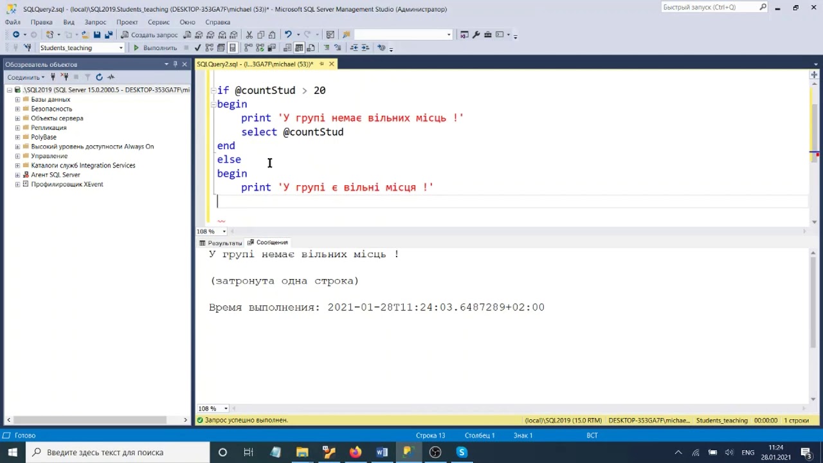Collapse the SQL2019 server node
Screen dimensions: 823x463
pos(9,90)
